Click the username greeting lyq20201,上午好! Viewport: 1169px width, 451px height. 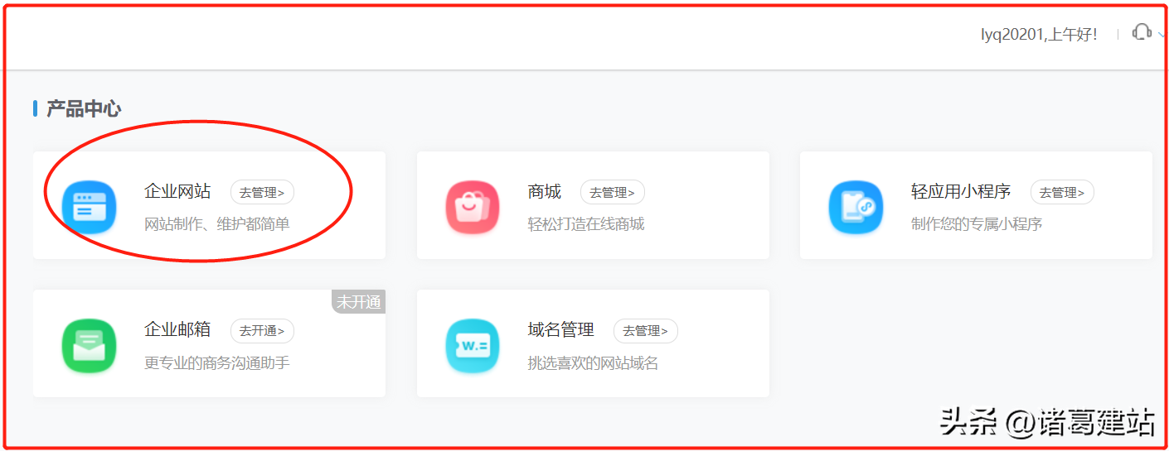1039,35
